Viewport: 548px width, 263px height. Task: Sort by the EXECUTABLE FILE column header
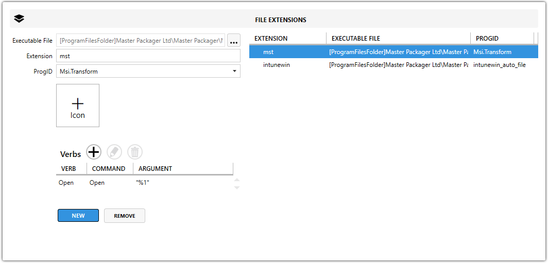click(399, 39)
